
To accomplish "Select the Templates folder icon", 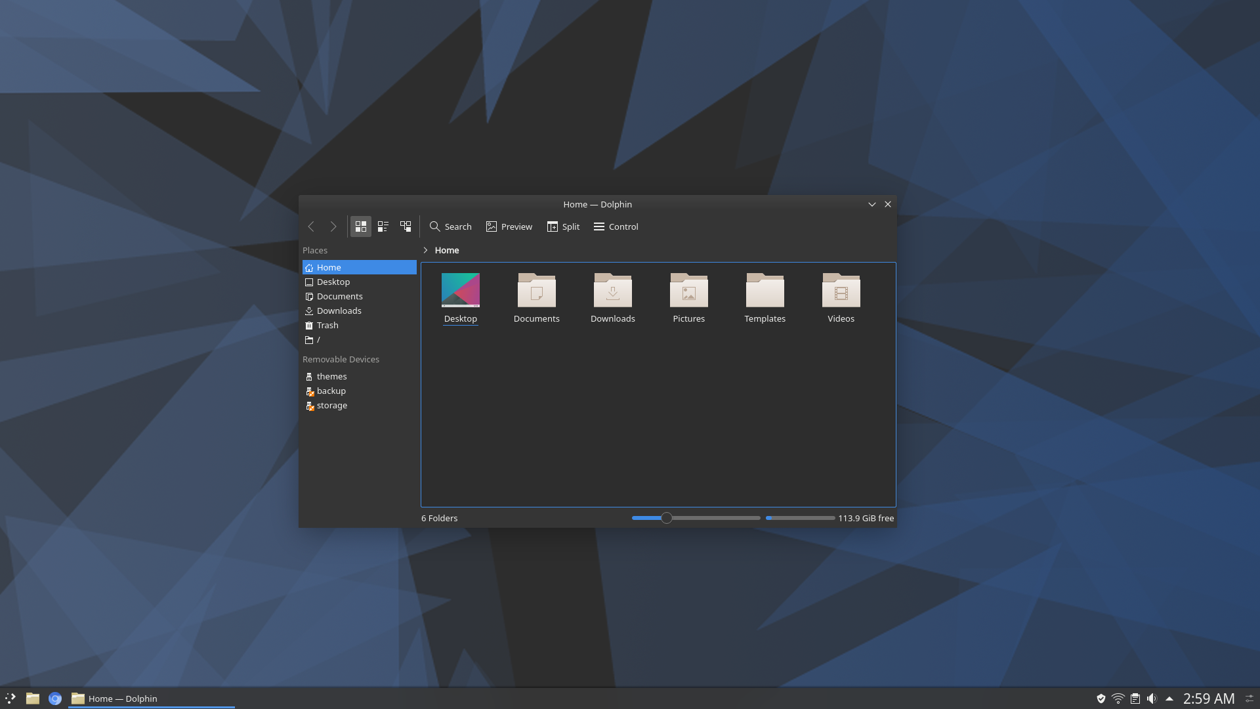I will click(x=765, y=290).
